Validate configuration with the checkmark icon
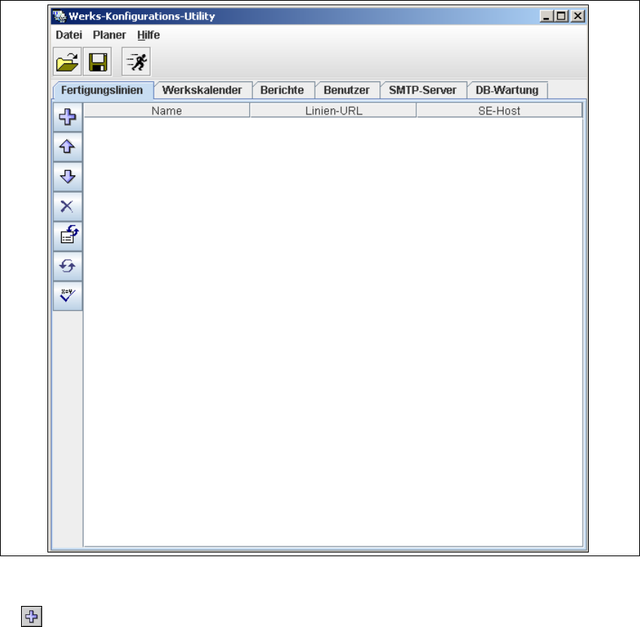Viewport: 640px width, 627px height. point(68,296)
